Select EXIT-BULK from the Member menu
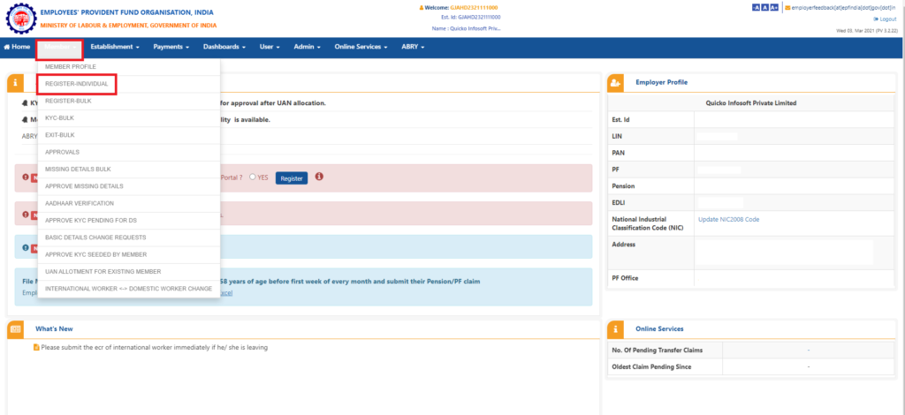Screen dimensions: 905x415 point(129,135)
